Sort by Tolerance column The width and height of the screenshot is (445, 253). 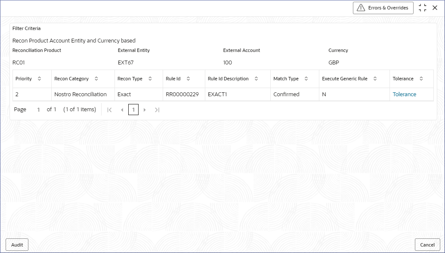[421, 79]
